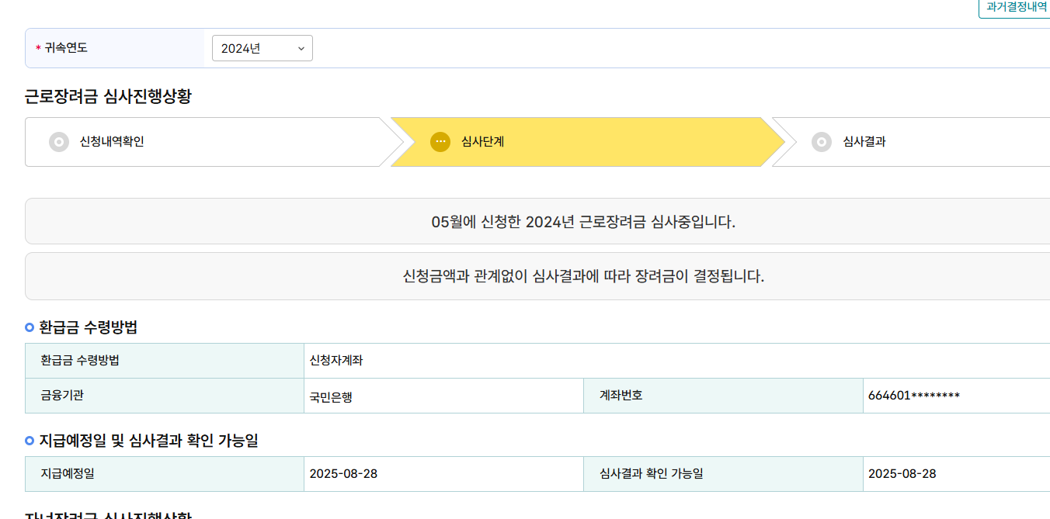Open the 귀속연도 year dropdown

pyautogui.click(x=262, y=48)
